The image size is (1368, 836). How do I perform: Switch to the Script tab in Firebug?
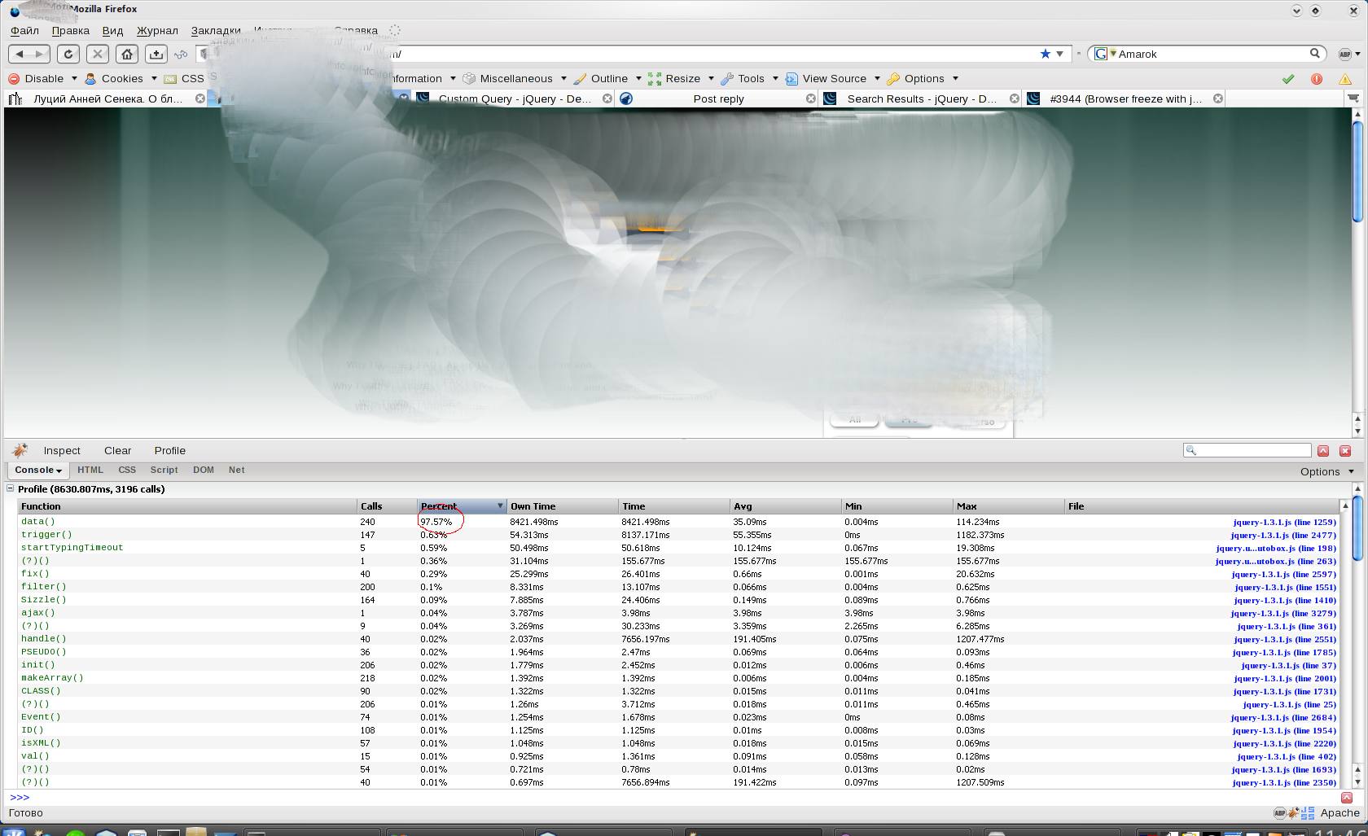(x=164, y=471)
